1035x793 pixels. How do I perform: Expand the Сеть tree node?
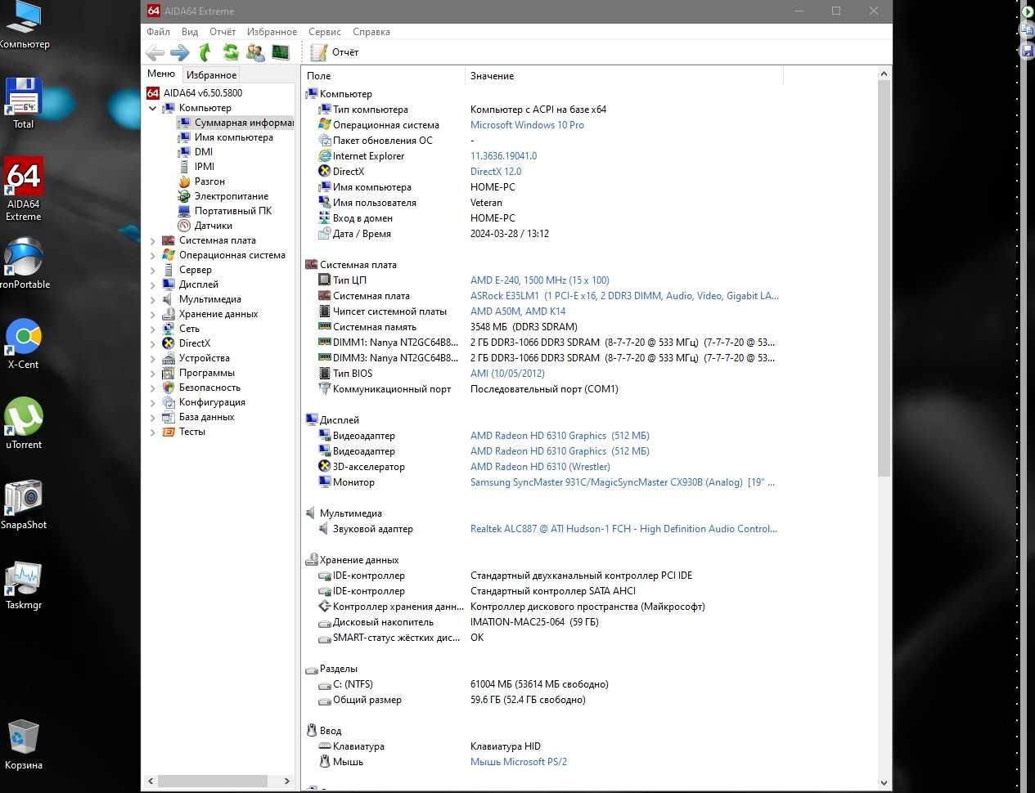coord(153,329)
